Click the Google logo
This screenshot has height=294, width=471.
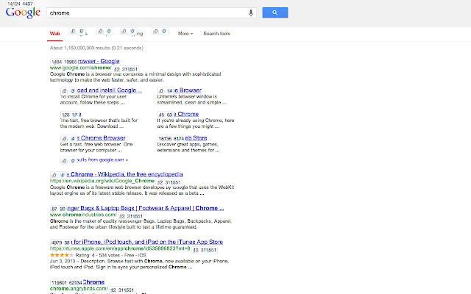coord(23,13)
